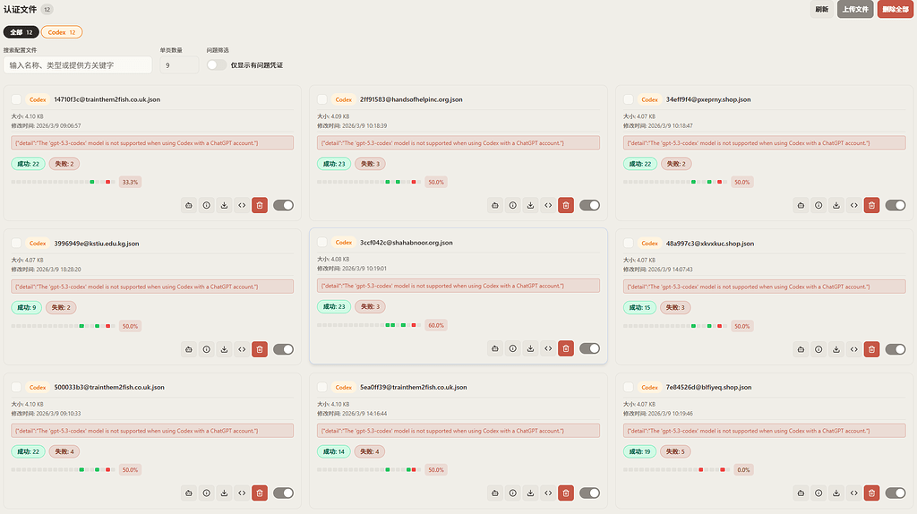Screen dimensions: 917x514
Task: Check the box for 3ccf042c@shahabnoor.org.json
Action: [322, 242]
